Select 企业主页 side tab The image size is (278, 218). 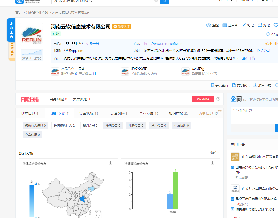coord(11,30)
